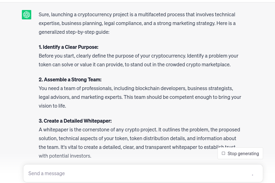Image resolution: width=275 pixels, height=183 pixels.
Task: Click the small icon inside the Stop generating button
Action: tap(223, 153)
